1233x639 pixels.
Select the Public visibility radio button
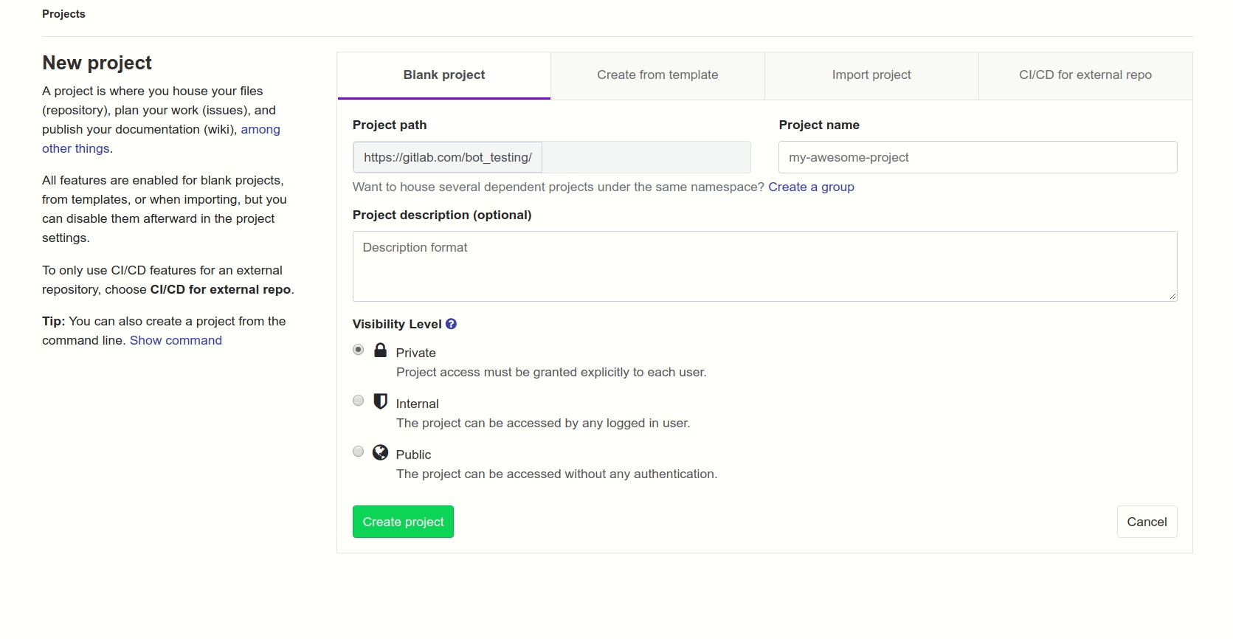click(x=359, y=452)
